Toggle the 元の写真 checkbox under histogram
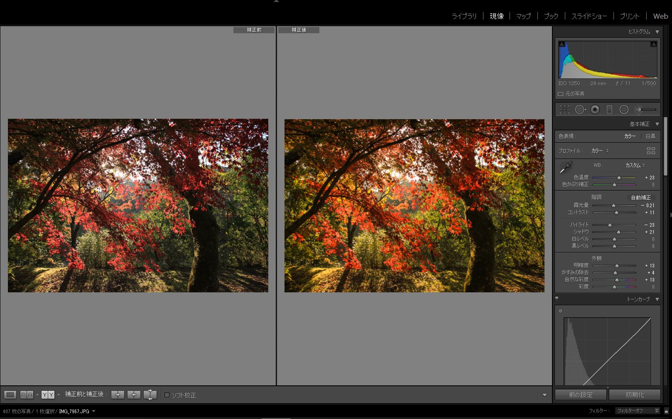This screenshot has width=672, height=419. click(560, 94)
